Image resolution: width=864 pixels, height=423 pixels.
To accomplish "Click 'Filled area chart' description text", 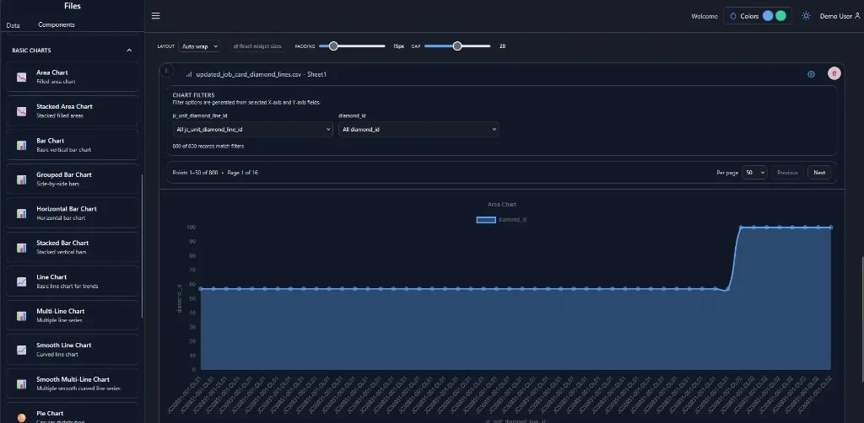I will [56, 82].
